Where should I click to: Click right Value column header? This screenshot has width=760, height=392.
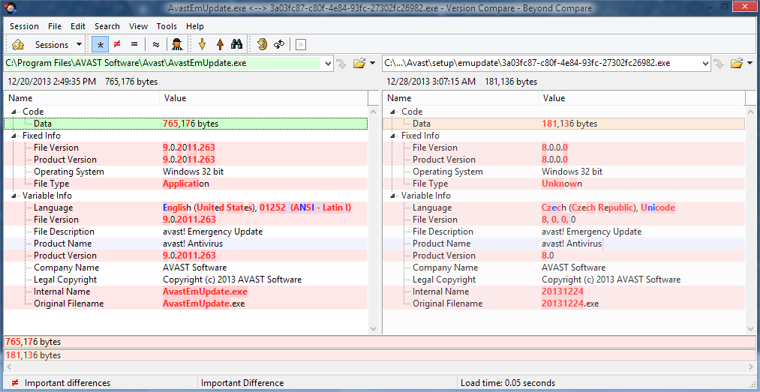coord(642,98)
